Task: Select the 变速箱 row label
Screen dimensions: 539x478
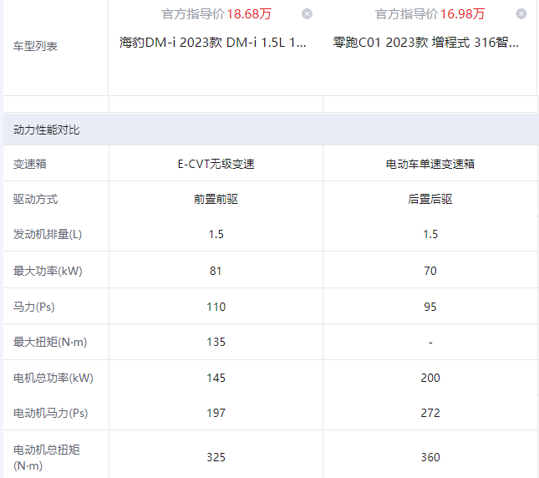Action: [x=30, y=164]
